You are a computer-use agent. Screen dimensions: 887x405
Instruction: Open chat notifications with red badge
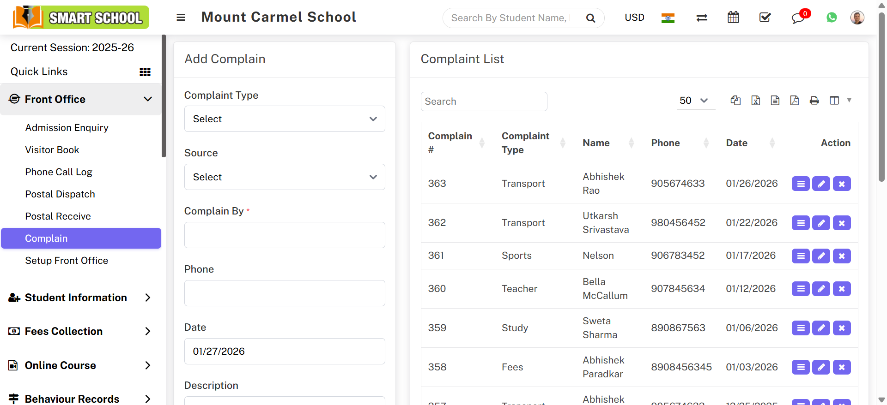(798, 18)
